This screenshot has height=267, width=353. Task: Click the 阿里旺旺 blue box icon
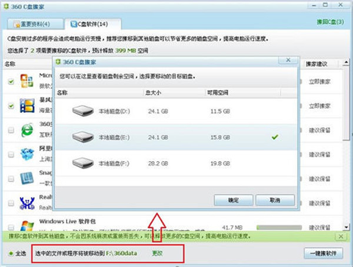27,154
